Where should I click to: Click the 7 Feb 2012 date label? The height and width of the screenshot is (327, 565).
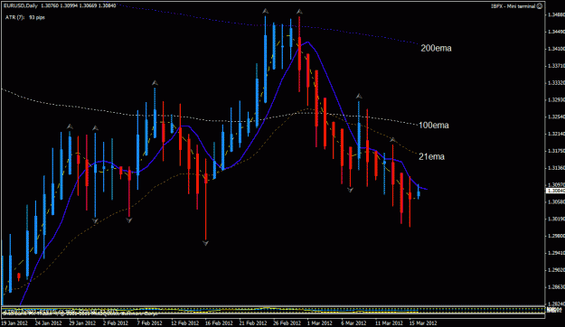(x=149, y=323)
